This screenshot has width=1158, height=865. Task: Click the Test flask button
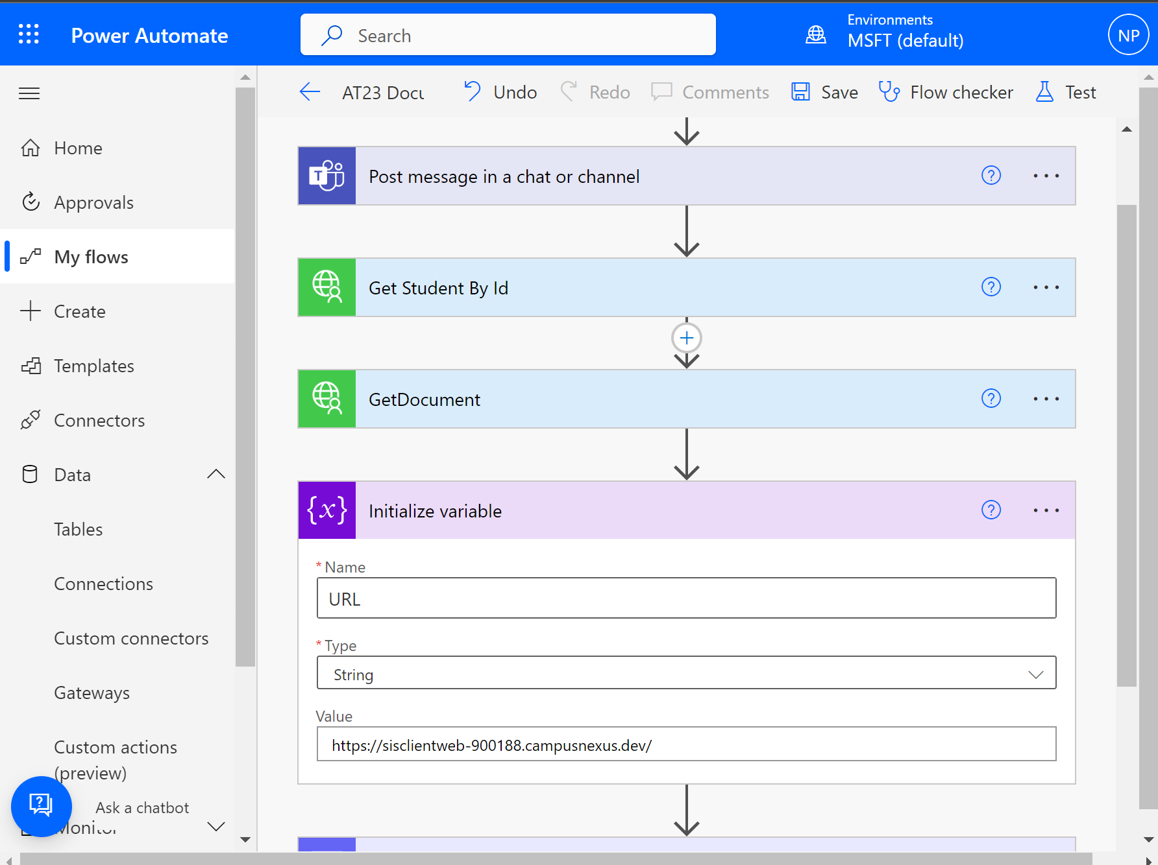[1066, 92]
